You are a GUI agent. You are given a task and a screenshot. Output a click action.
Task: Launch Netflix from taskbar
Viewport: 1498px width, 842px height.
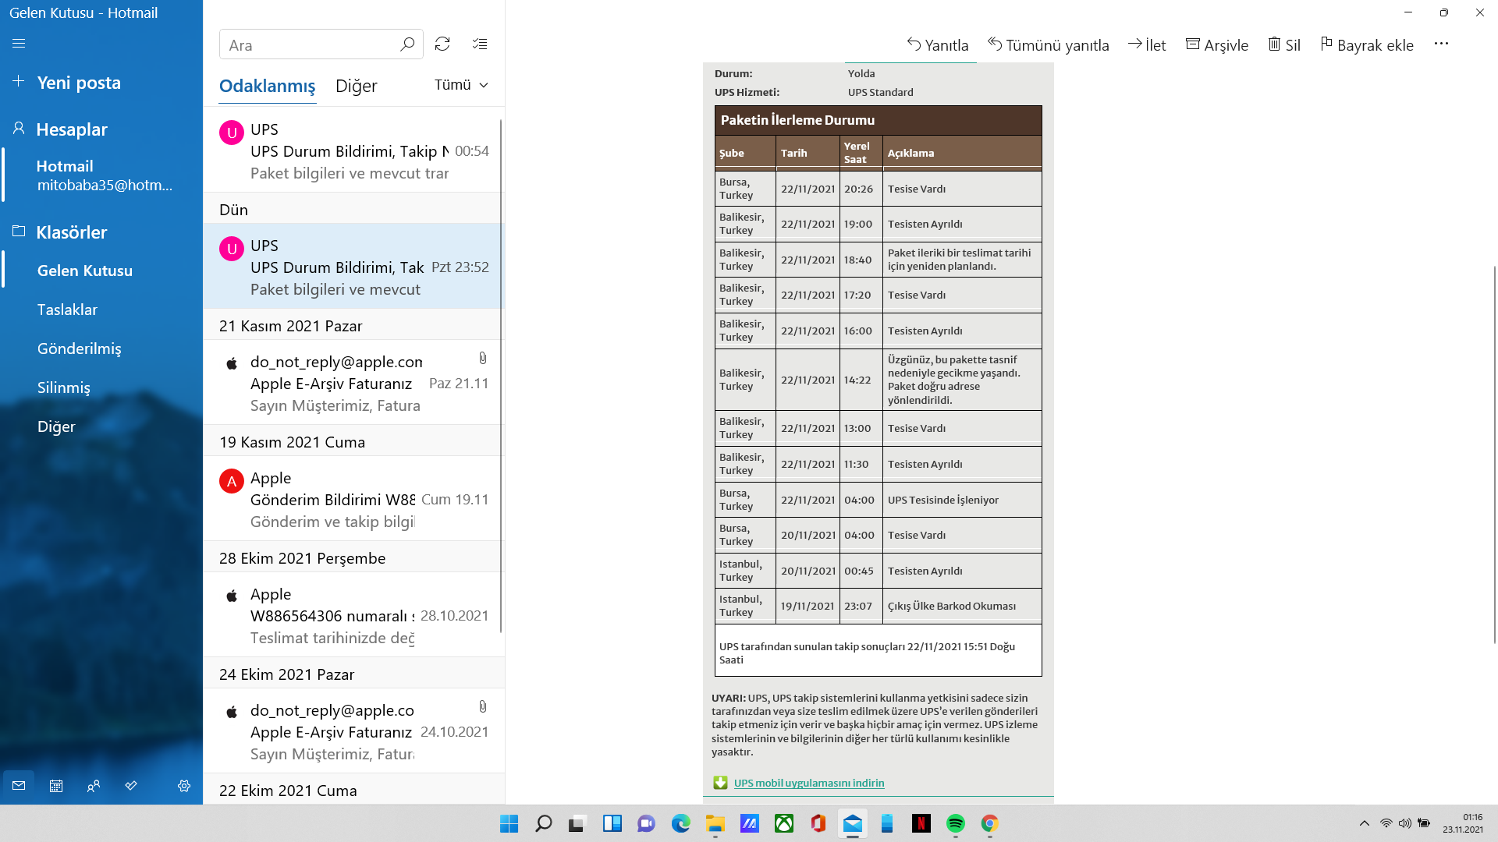click(x=921, y=823)
